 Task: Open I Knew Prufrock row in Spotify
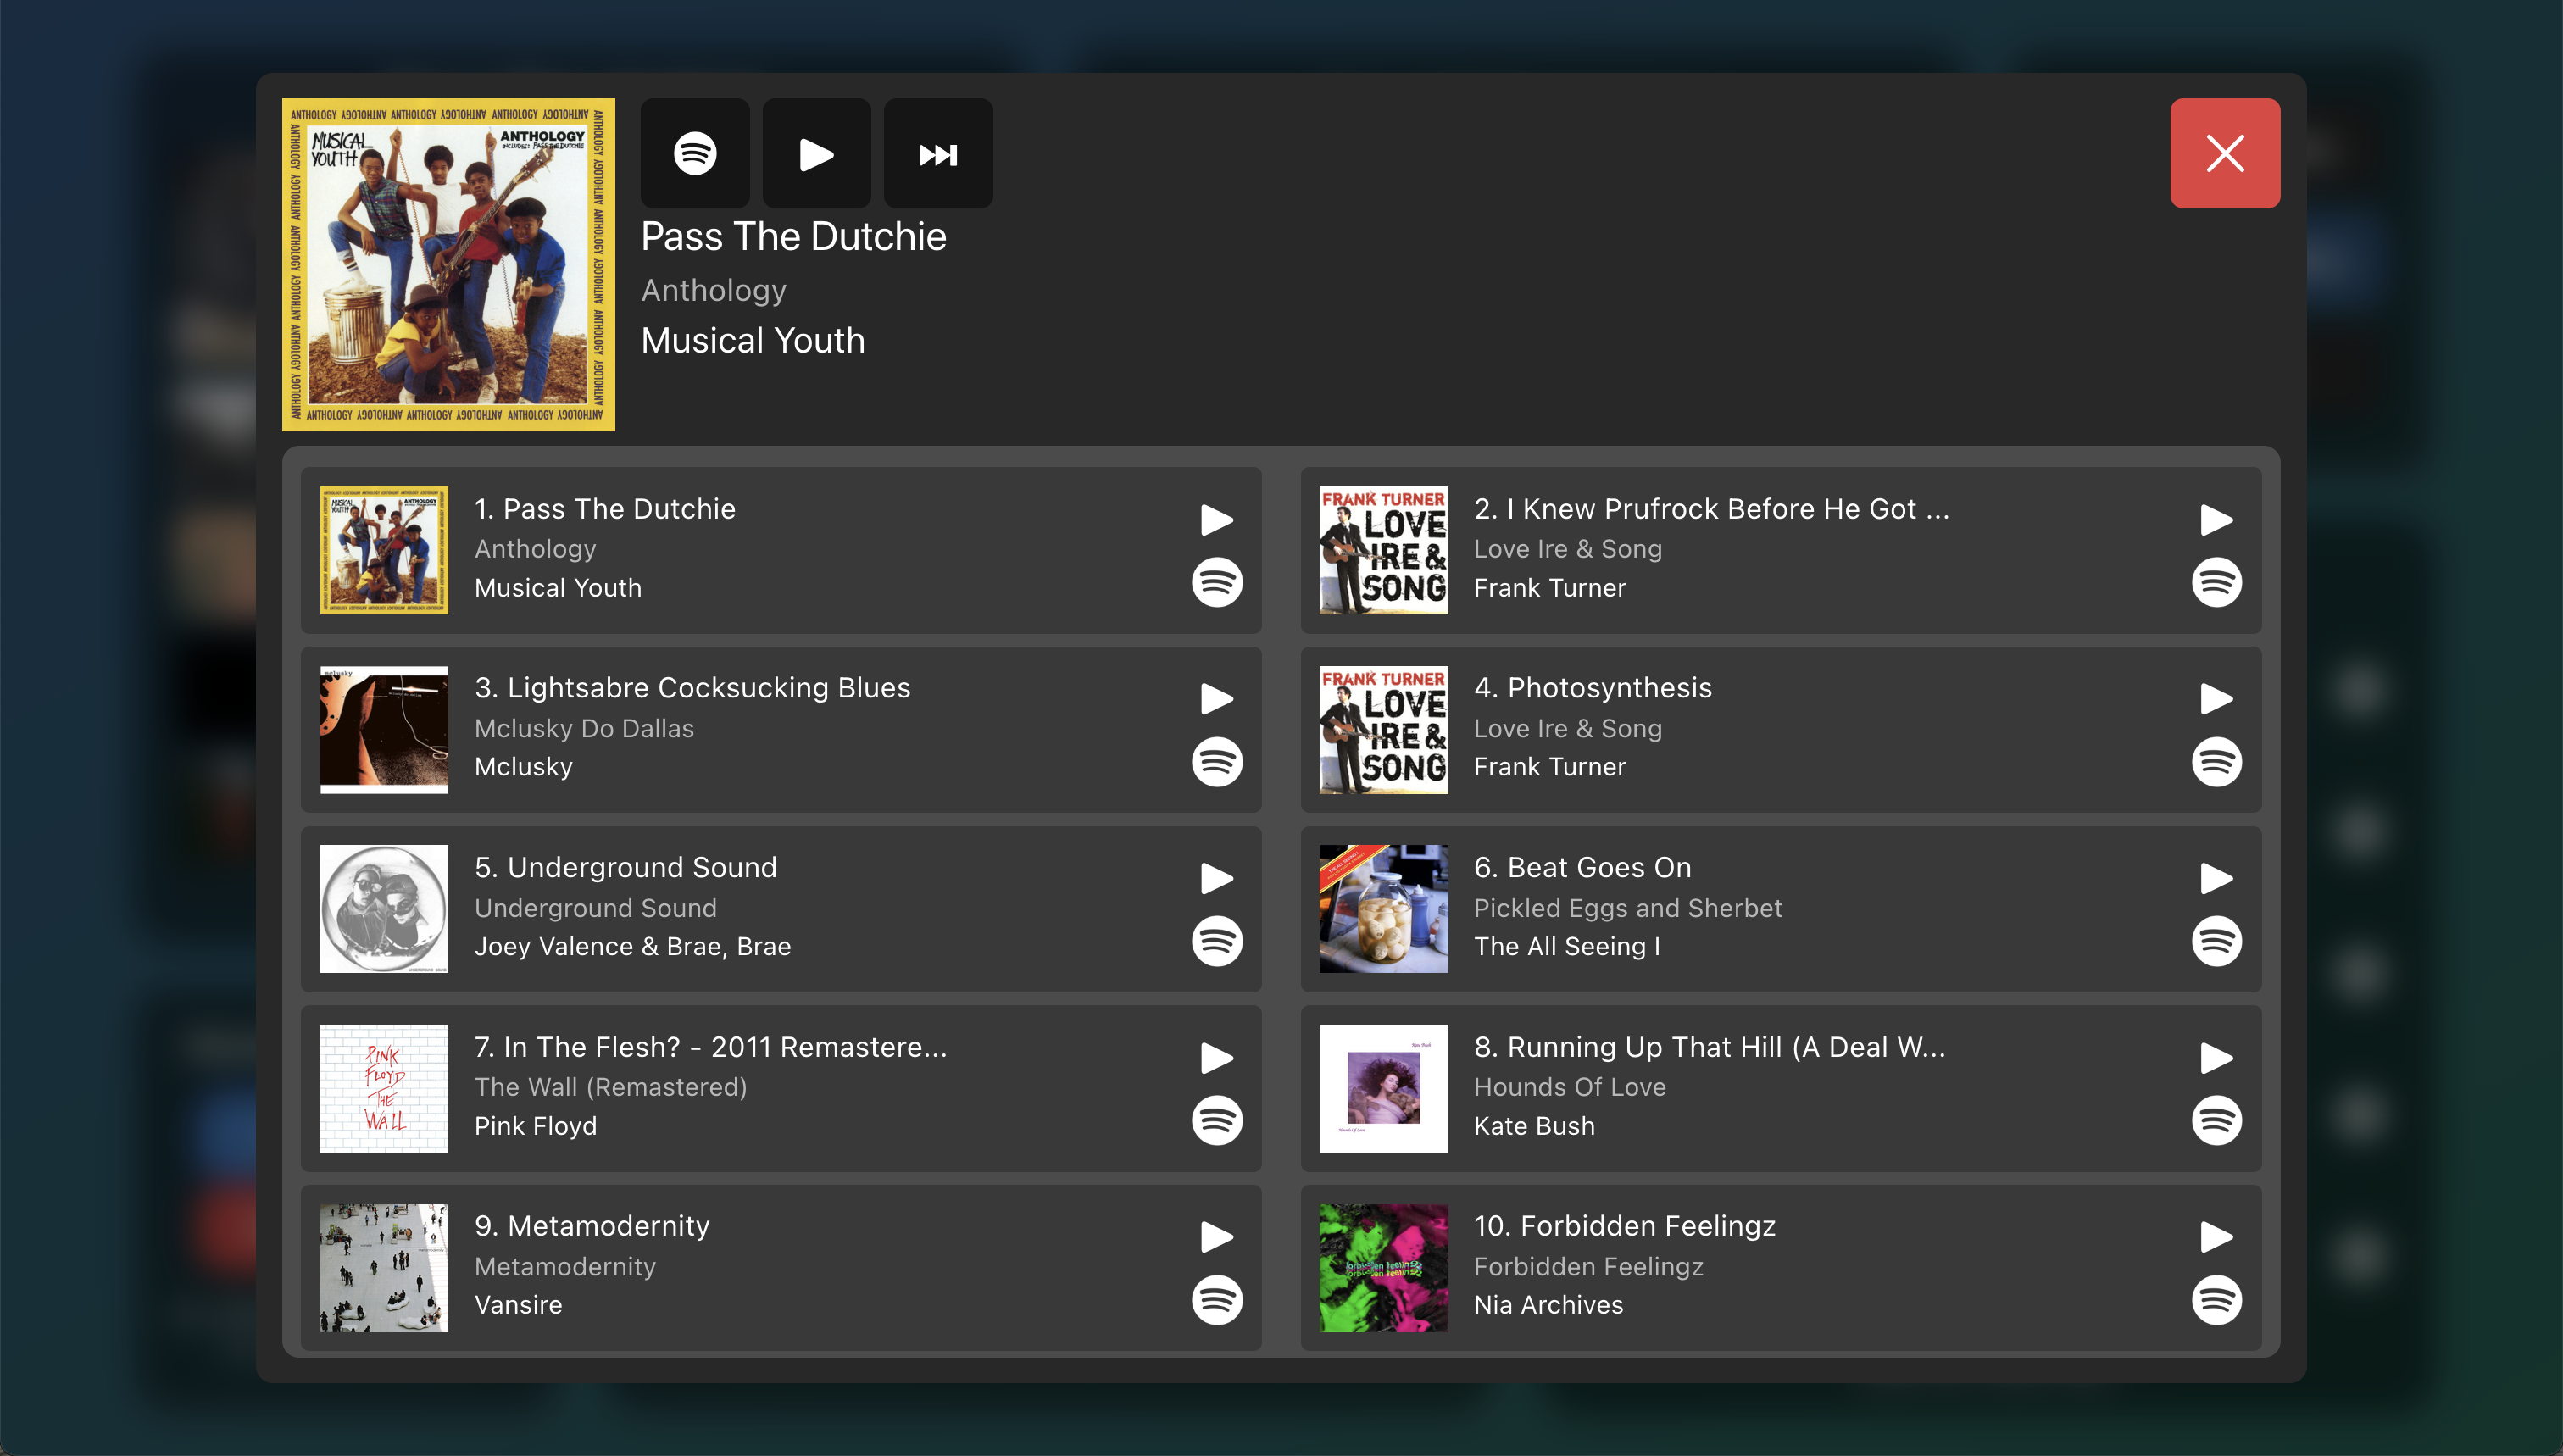pos(2217,582)
